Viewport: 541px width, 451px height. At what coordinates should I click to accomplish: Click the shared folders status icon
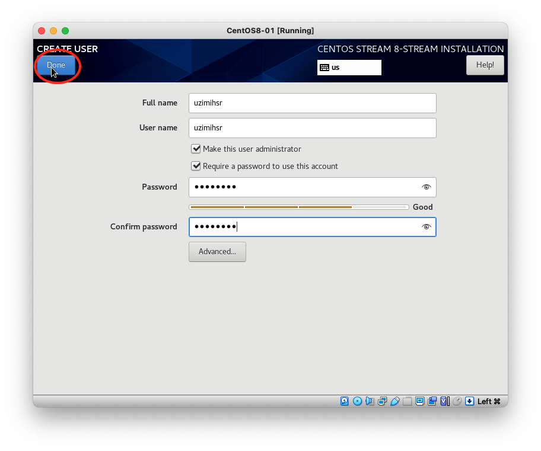(407, 401)
